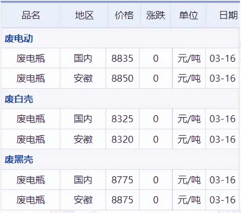Screen dimensions: 241x213
Task: Open the 废黑壳 category link
Action: [19, 159]
